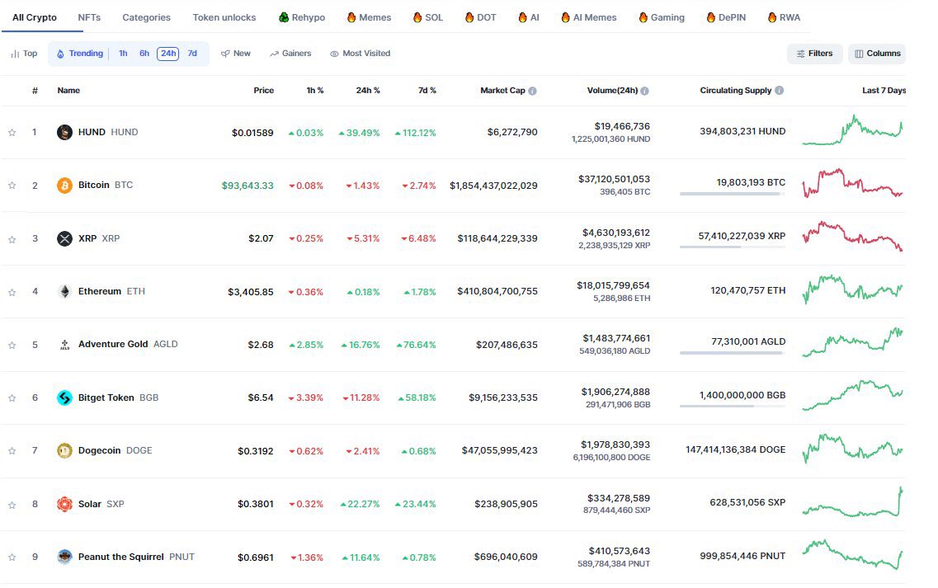Click the AI Memes flame icon
This screenshot has width=938, height=588.
565,17
